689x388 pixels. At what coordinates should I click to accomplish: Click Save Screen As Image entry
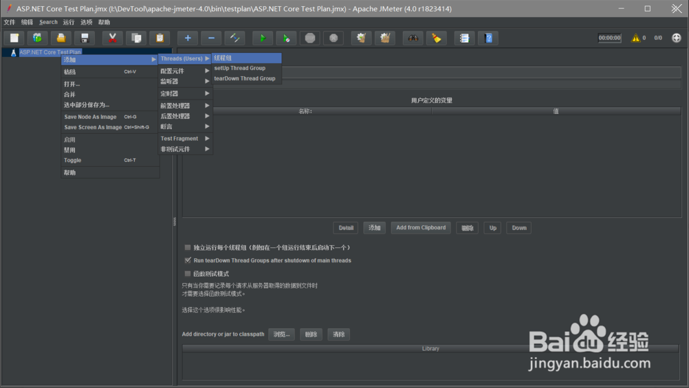109,127
